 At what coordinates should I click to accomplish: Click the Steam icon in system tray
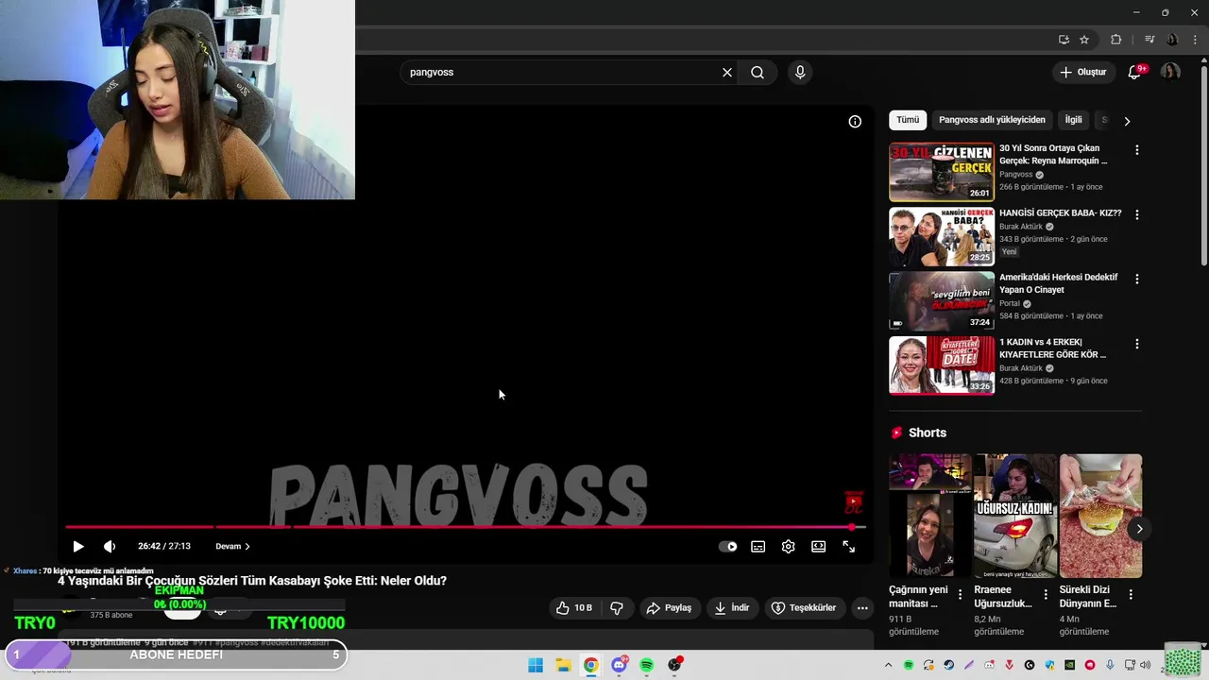coord(948,665)
